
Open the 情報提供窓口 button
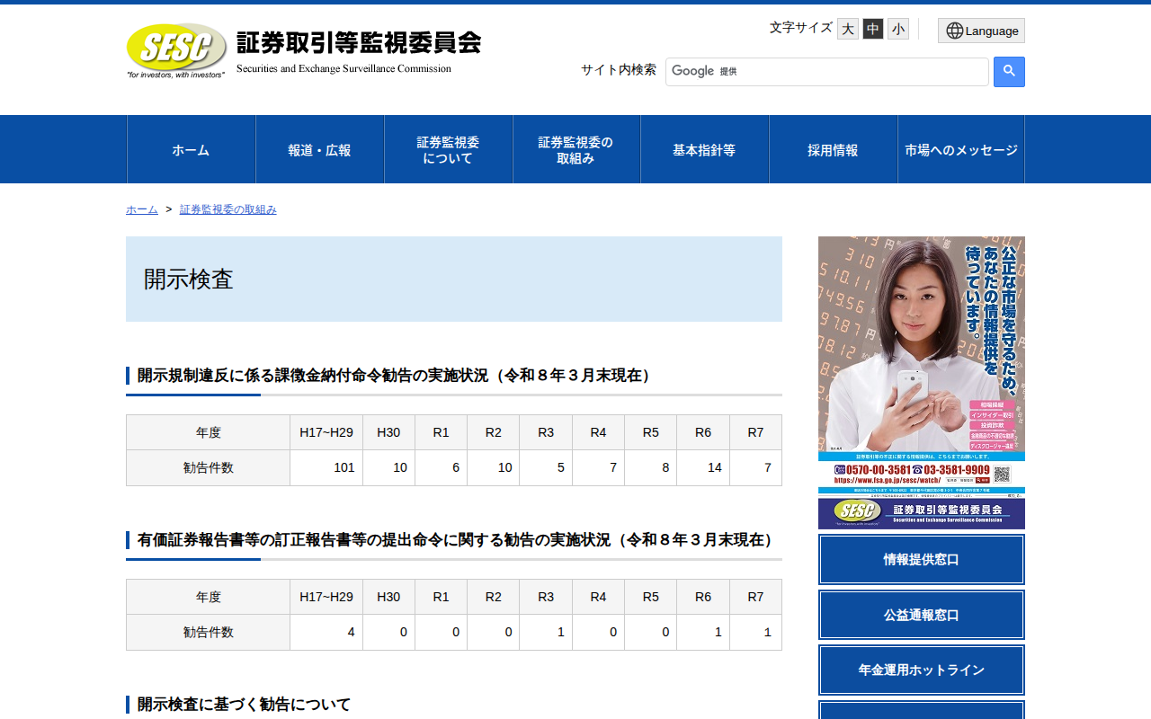pos(922,559)
